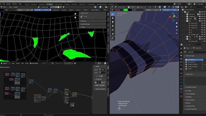Switch to the Texture Paint workspace tab

(x=59, y=4)
